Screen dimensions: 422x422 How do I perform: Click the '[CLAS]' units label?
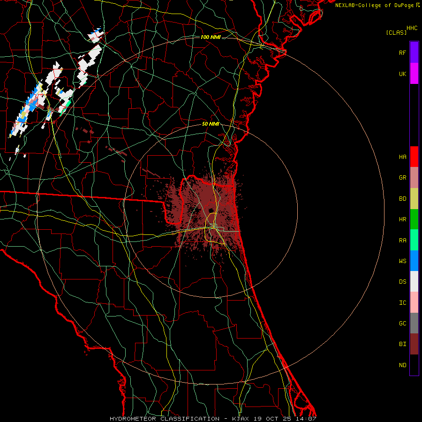396,33
